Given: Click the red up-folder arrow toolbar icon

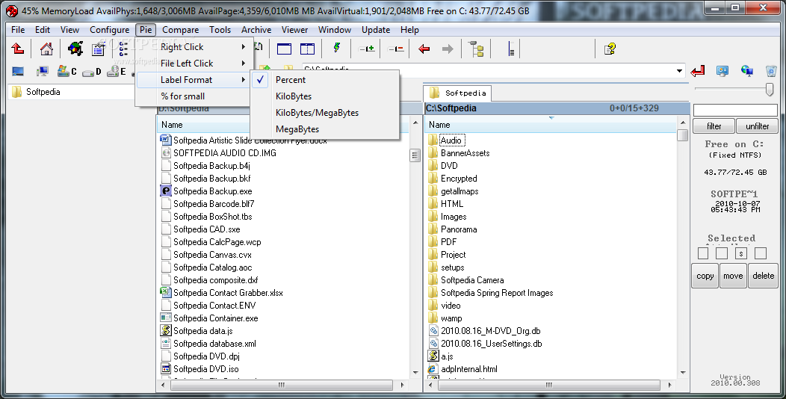Looking at the screenshot, I should pyautogui.click(x=18, y=49).
